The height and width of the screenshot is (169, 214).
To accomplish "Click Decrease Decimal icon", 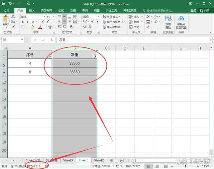I will [90, 27].
